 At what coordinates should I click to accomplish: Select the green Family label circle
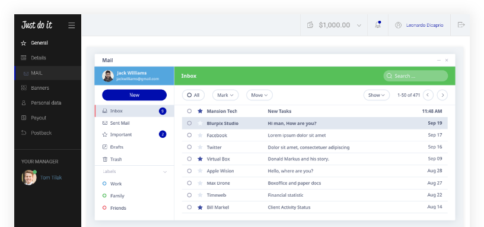click(x=104, y=196)
